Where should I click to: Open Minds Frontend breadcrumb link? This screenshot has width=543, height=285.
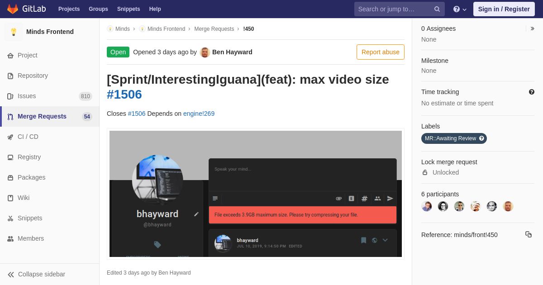[x=166, y=29]
